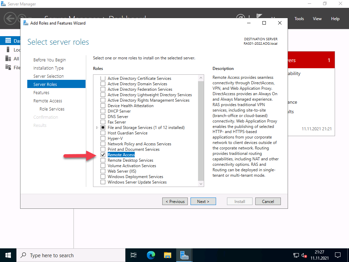Click the Previous button
Image resolution: width=349 pixels, height=262 pixels.
pos(175,201)
